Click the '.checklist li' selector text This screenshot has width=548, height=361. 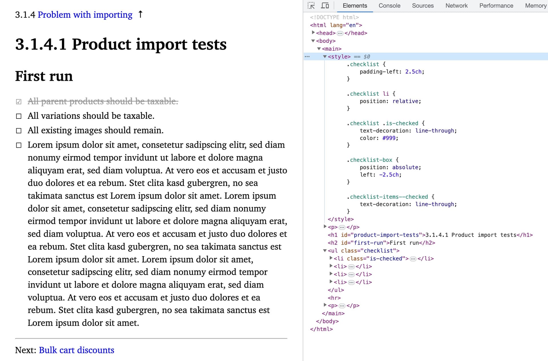368,94
